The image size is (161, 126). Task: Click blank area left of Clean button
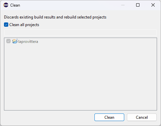coord(49,117)
